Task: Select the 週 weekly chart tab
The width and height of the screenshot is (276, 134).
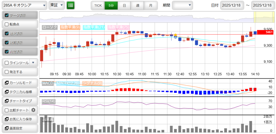Action: (x=137, y=5)
